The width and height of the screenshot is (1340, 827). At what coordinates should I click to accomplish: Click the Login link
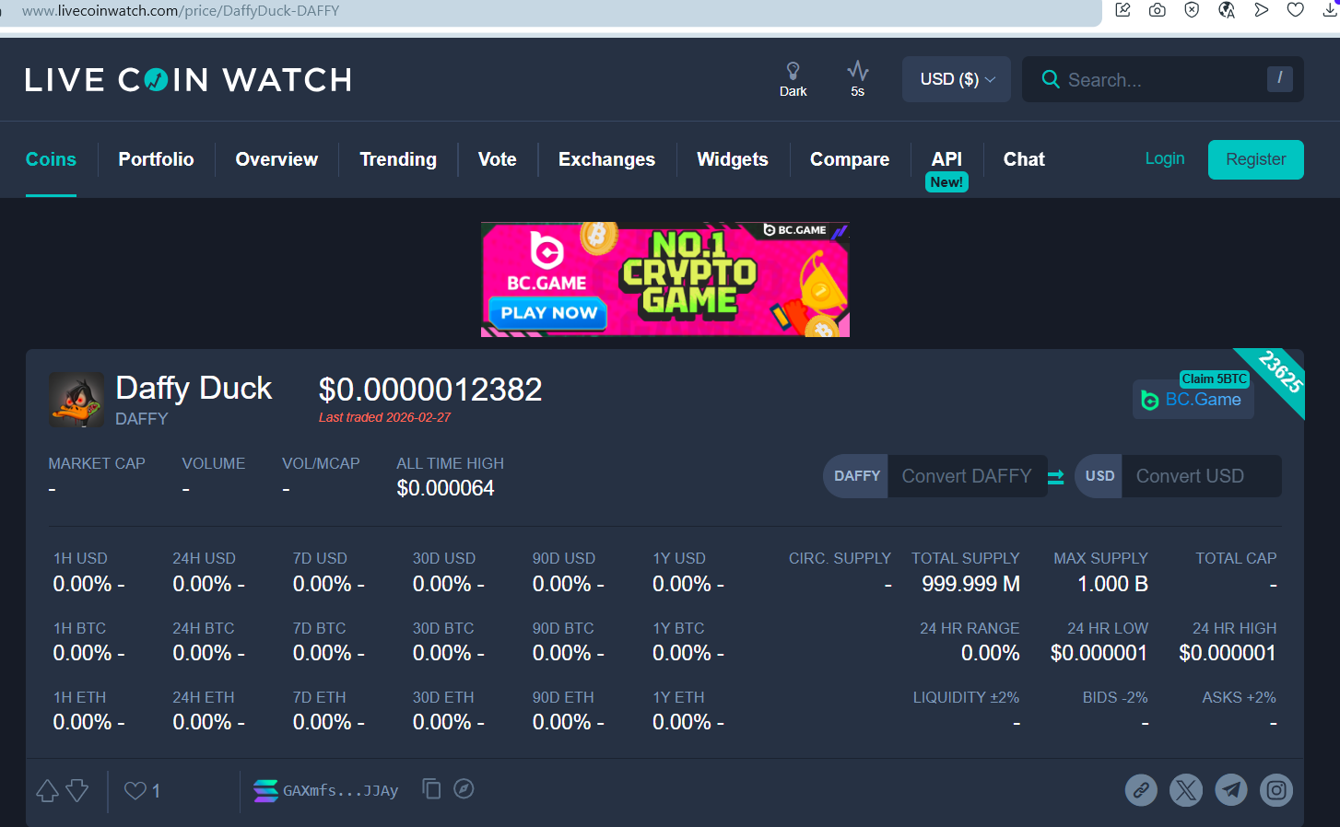tap(1165, 158)
